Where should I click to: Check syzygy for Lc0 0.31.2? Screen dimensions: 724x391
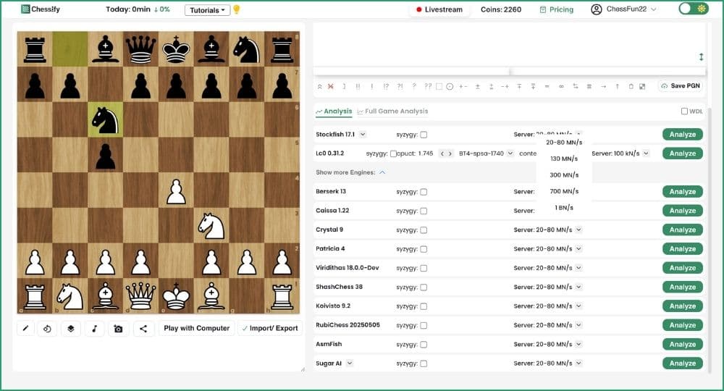click(x=393, y=154)
